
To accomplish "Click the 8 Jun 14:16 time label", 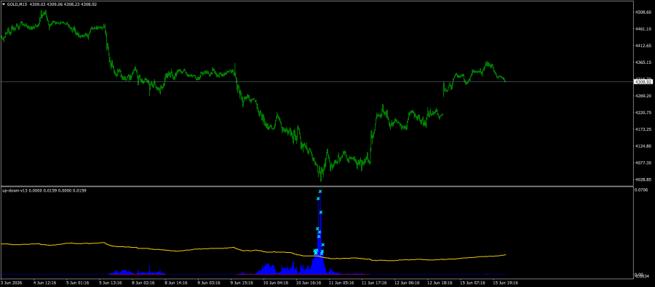I will (177, 283).
